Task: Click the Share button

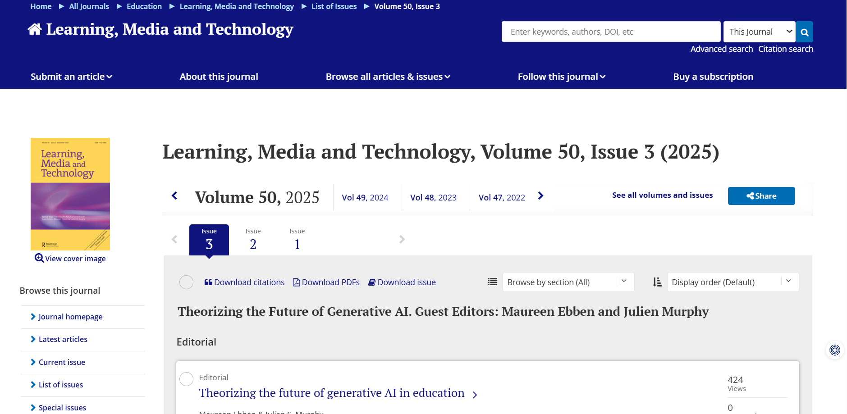Action: pos(761,196)
